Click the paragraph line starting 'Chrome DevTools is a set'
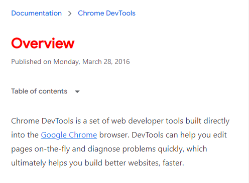Viewport: 249px width, 183px height. [120, 121]
